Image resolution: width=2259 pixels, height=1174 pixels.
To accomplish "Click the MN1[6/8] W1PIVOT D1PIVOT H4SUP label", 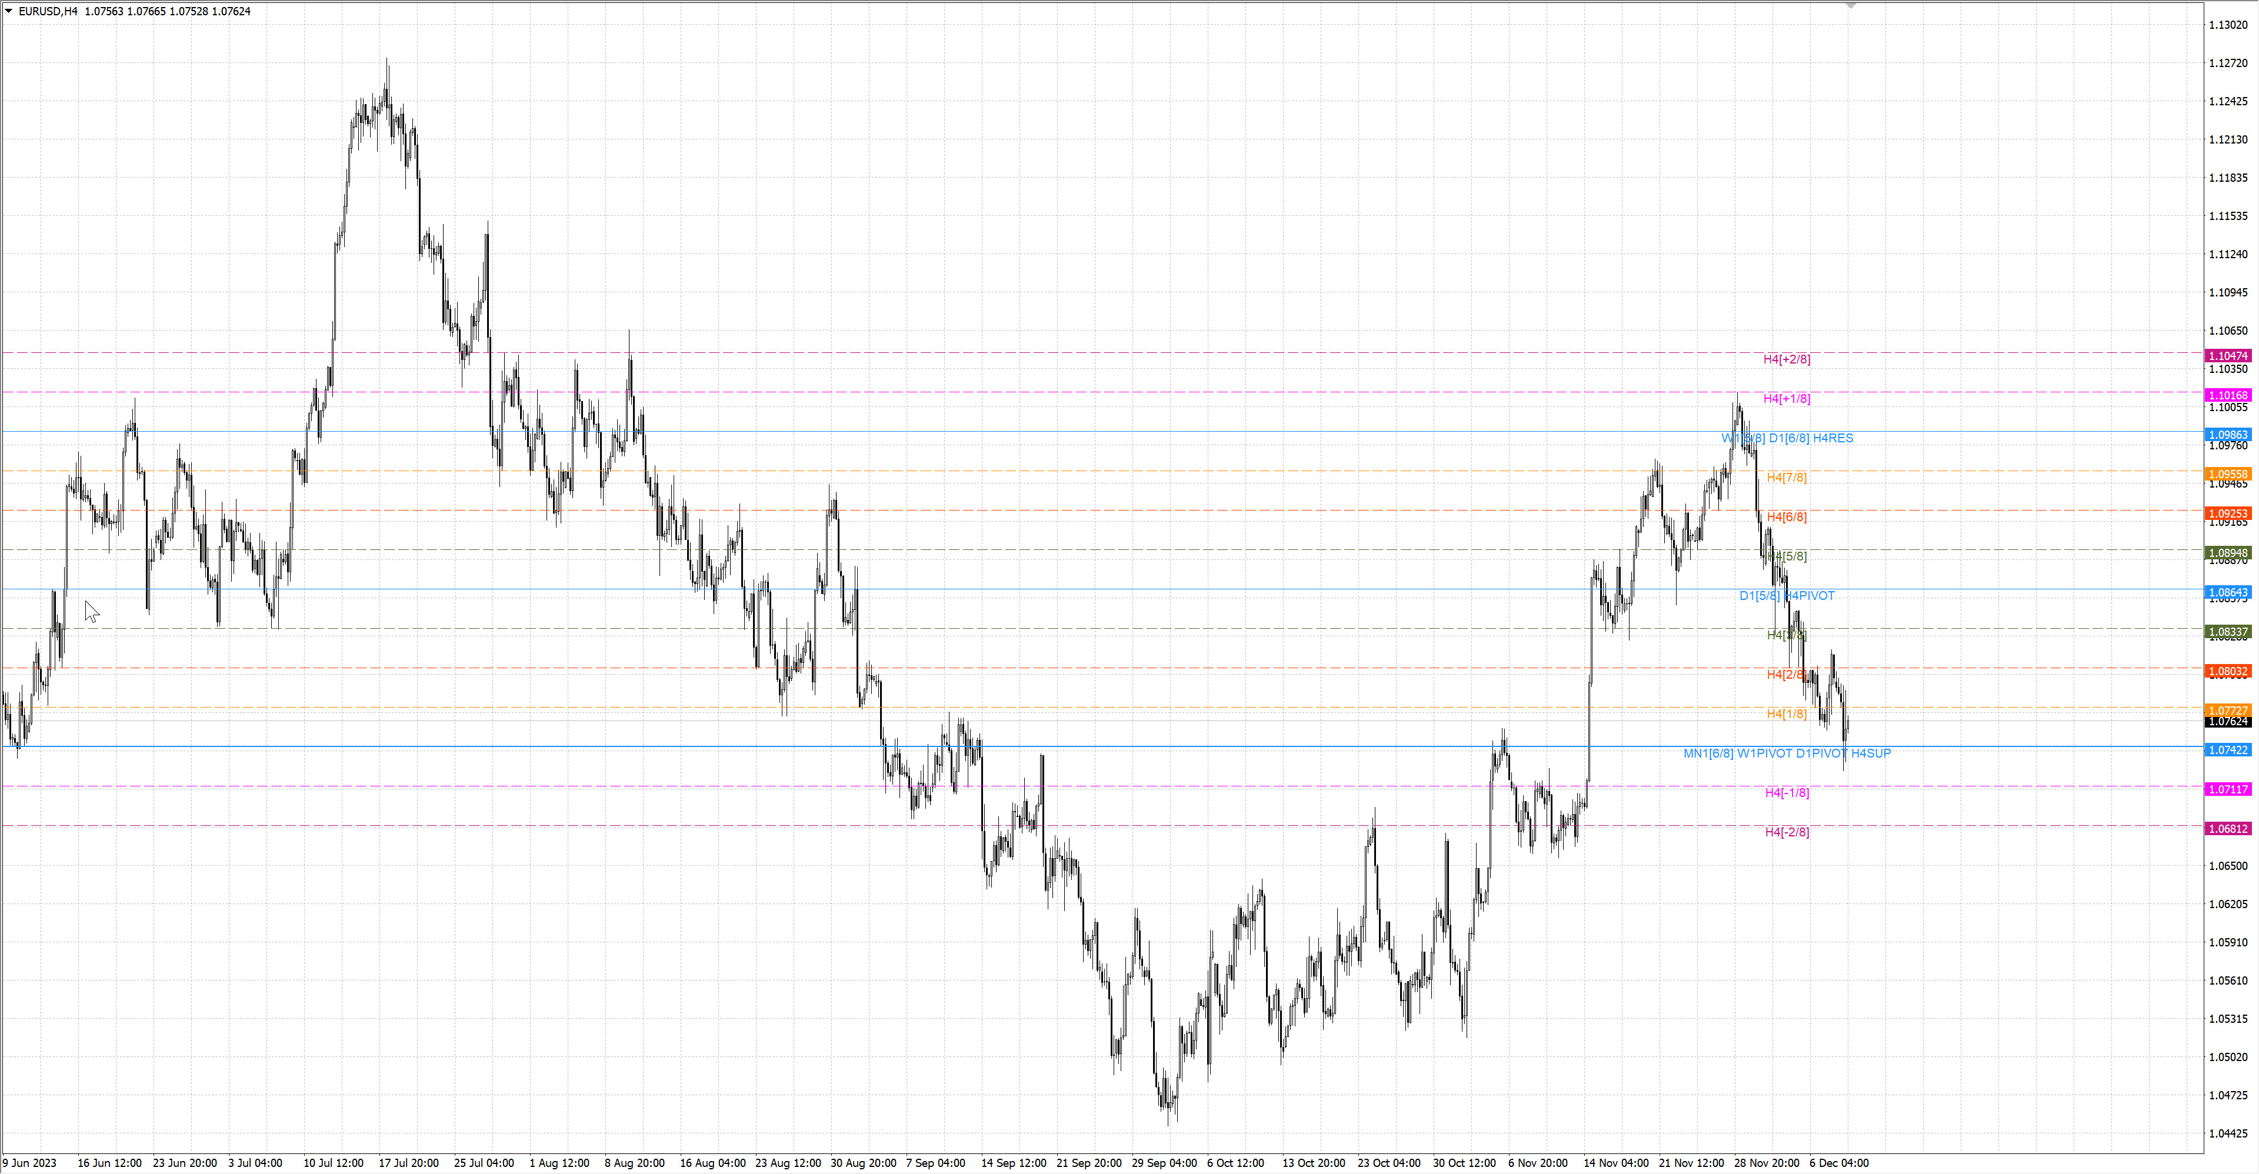I will (x=1787, y=754).
